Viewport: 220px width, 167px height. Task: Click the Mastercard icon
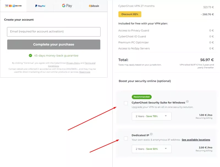click(x=10, y=6)
